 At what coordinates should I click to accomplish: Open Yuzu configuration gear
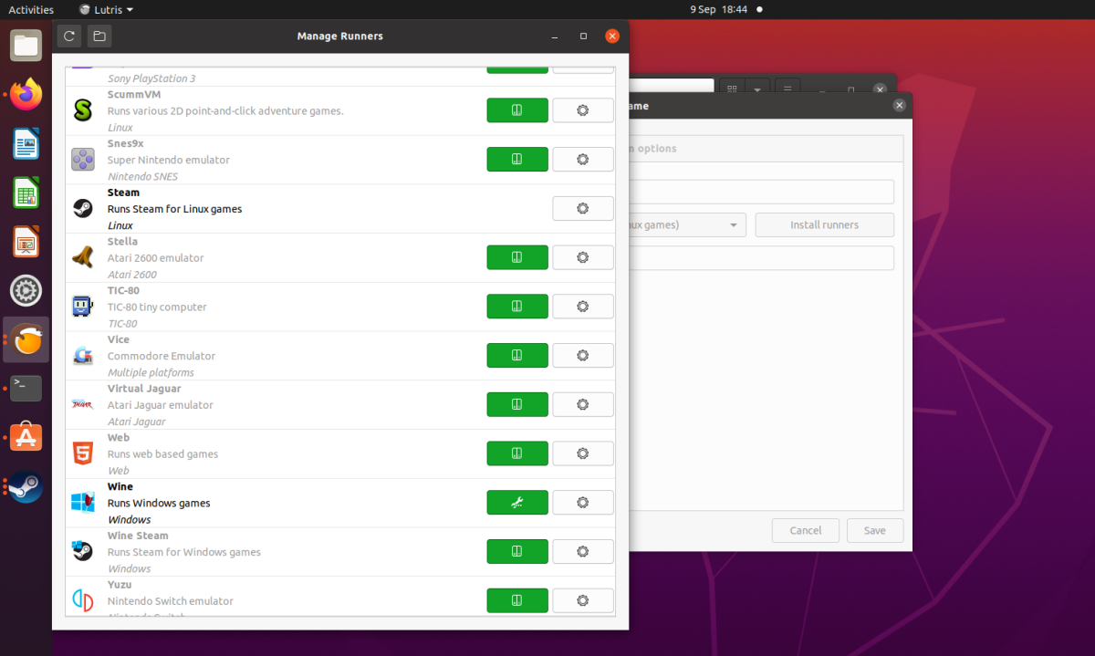(583, 601)
